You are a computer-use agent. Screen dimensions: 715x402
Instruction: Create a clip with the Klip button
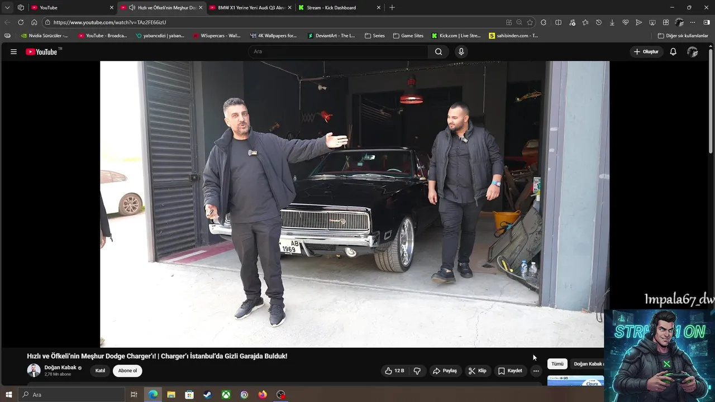point(477,371)
